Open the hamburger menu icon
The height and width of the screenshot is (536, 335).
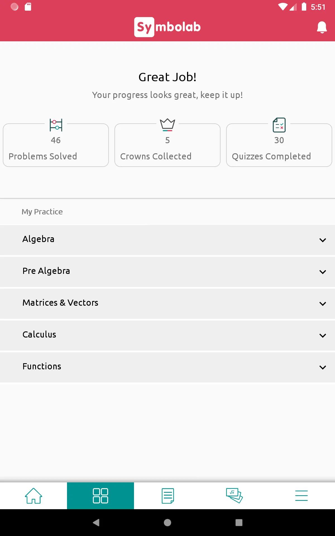click(301, 496)
